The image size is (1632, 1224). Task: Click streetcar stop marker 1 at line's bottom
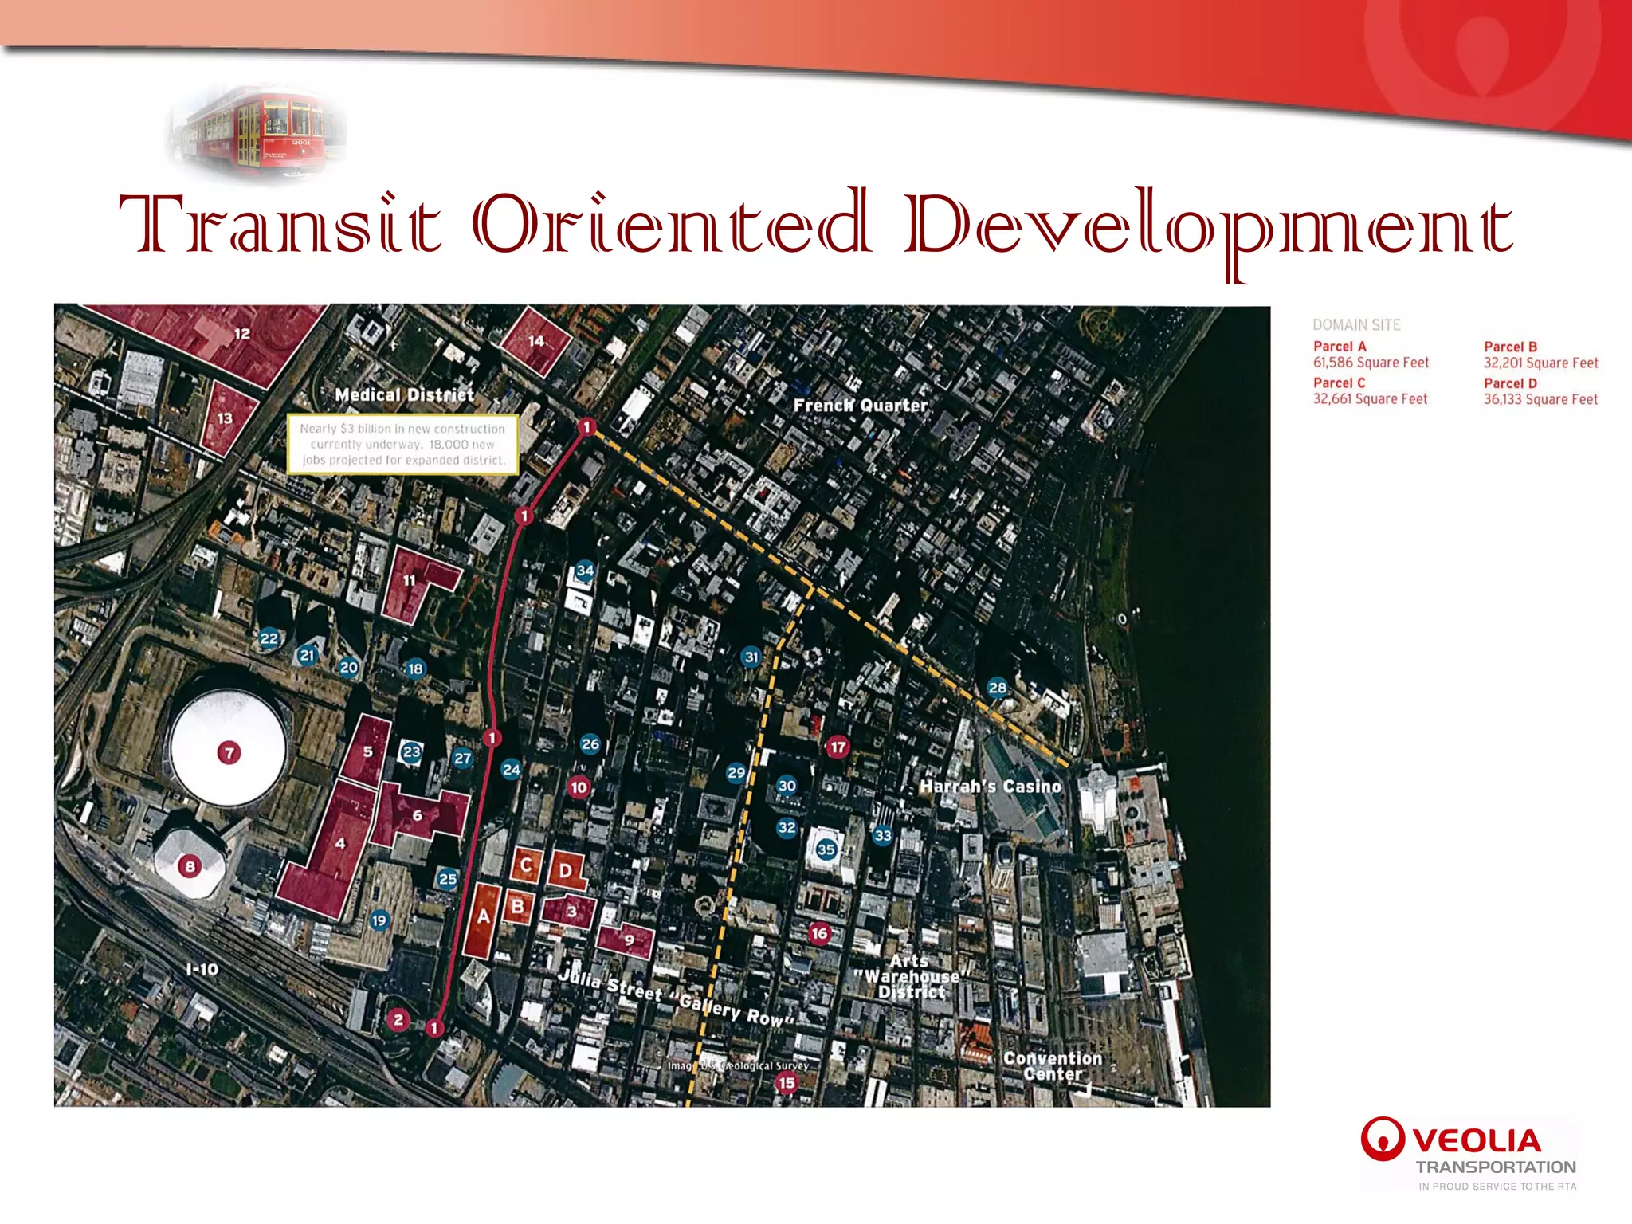(x=434, y=1028)
